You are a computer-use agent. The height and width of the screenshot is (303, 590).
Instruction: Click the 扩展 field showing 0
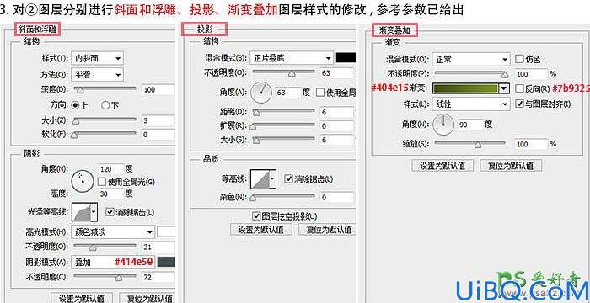(337, 126)
